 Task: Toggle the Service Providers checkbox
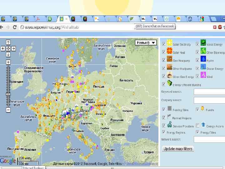coord(164,125)
